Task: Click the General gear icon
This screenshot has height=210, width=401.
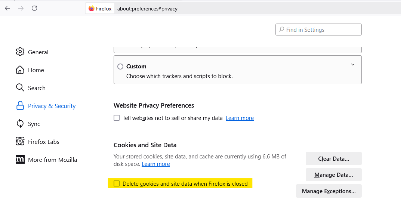Action: [20, 52]
